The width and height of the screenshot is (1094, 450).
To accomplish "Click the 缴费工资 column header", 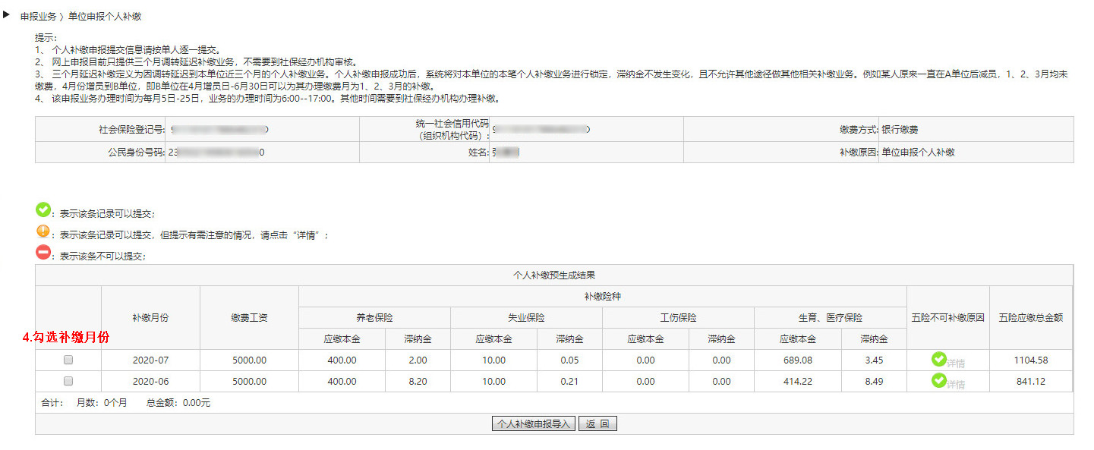I will click(249, 317).
